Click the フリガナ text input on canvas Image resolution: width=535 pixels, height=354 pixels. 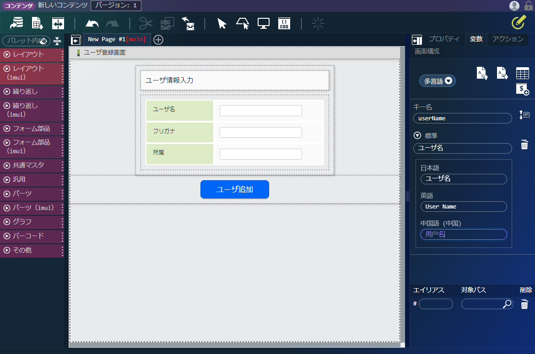[x=261, y=132]
